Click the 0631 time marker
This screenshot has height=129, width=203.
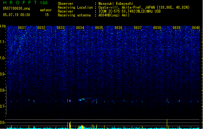(22, 28)
